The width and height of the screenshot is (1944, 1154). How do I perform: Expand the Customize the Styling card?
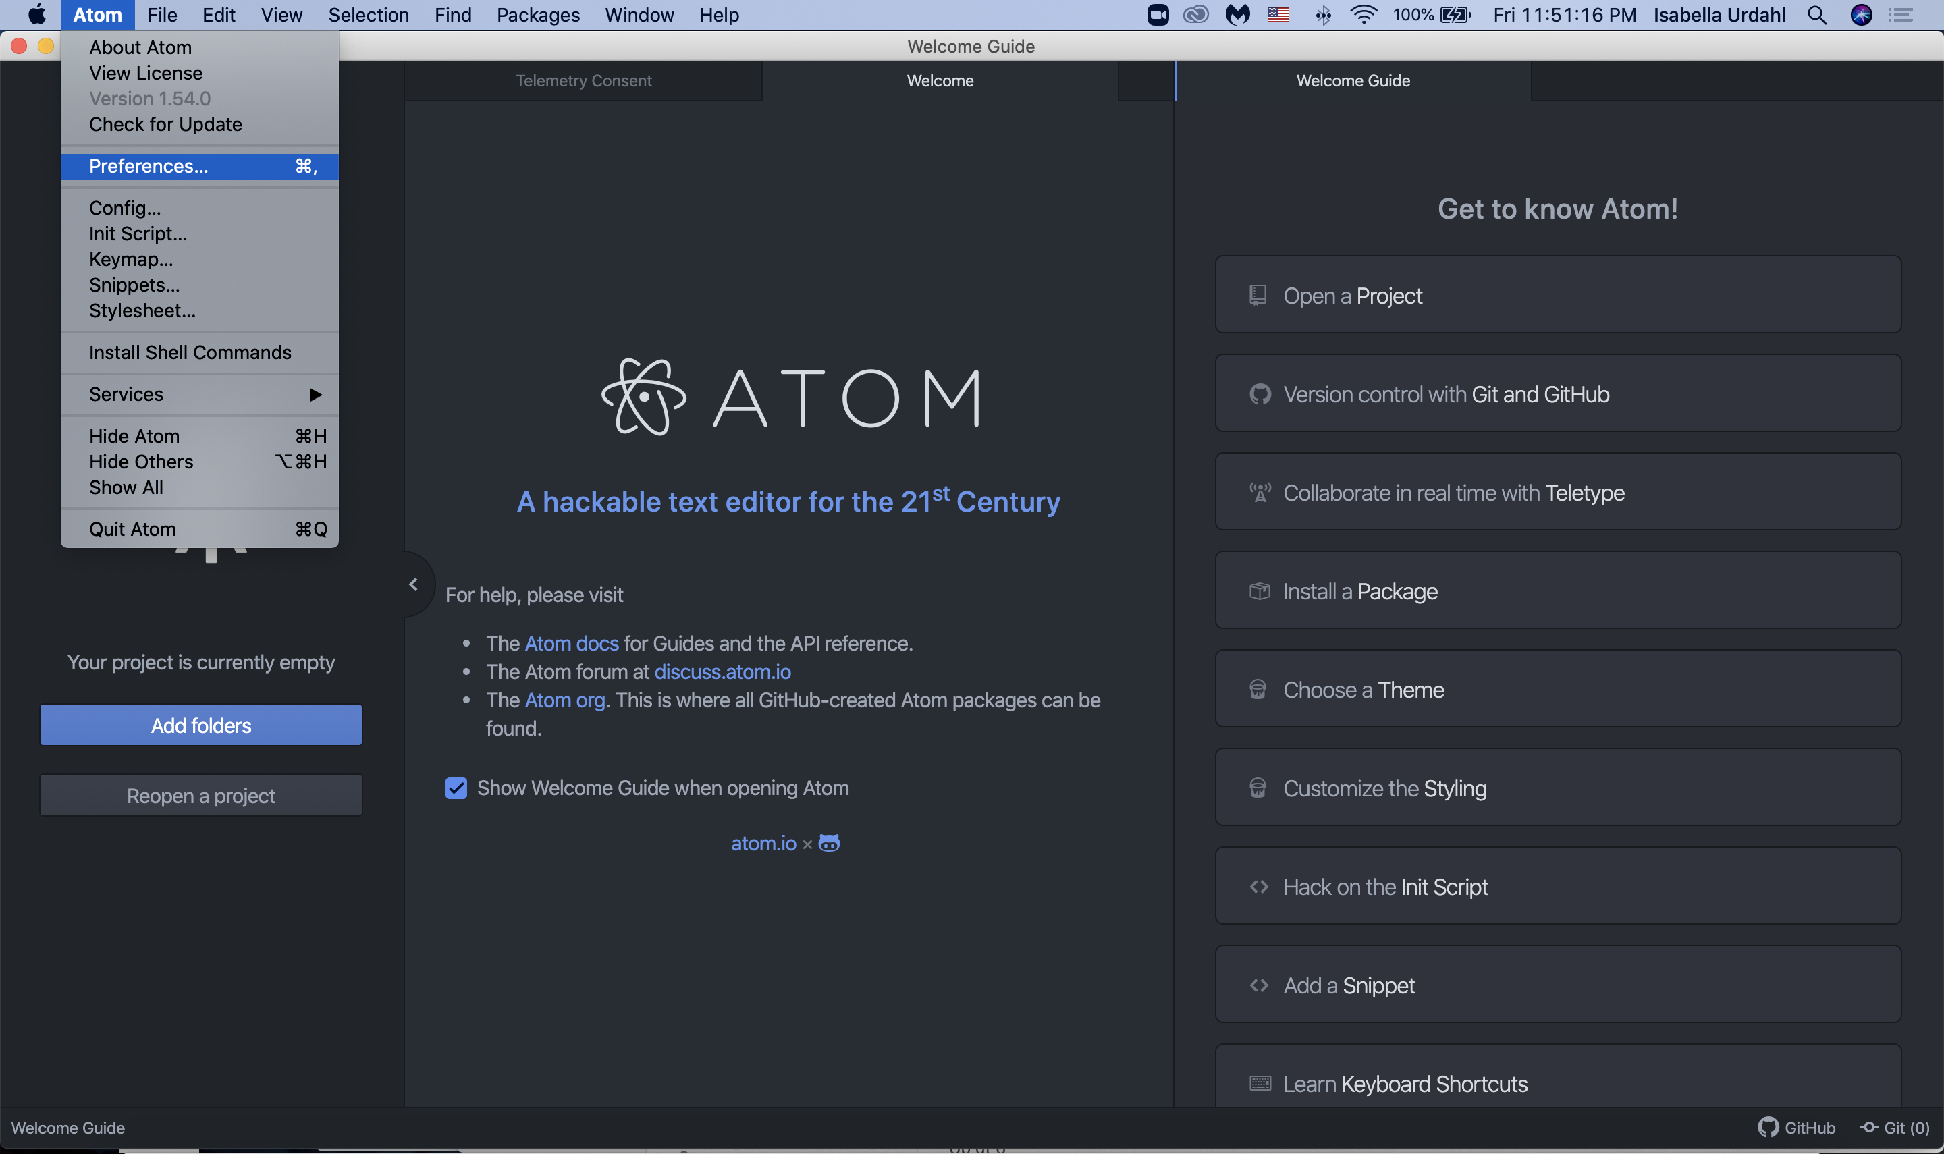point(1557,788)
